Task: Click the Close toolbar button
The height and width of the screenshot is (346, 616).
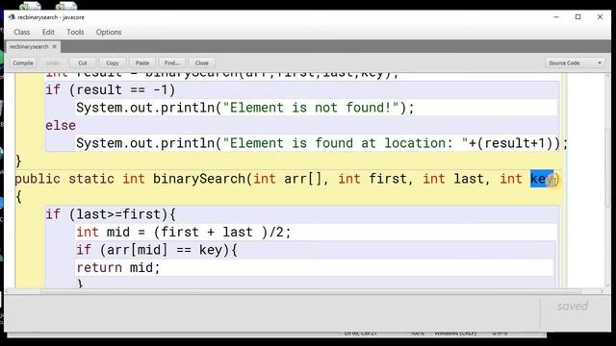Action: click(x=202, y=62)
